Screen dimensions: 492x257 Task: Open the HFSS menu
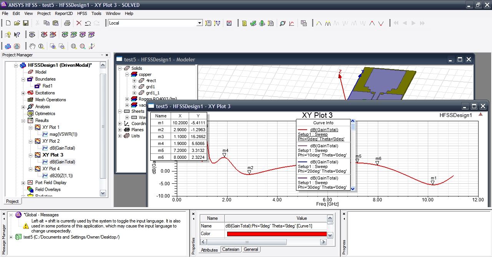point(82,13)
